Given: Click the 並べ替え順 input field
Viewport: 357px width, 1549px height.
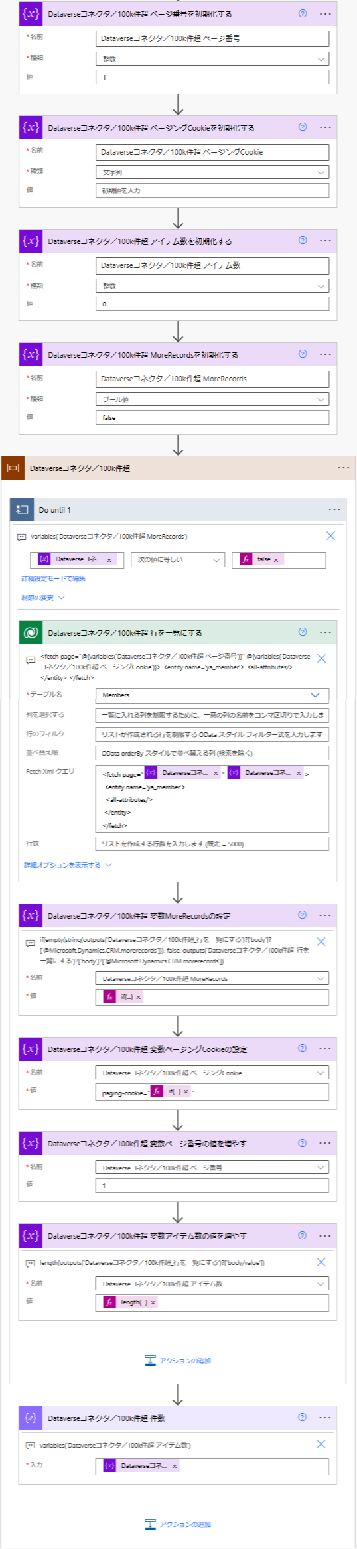Looking at the screenshot, I should 212,753.
